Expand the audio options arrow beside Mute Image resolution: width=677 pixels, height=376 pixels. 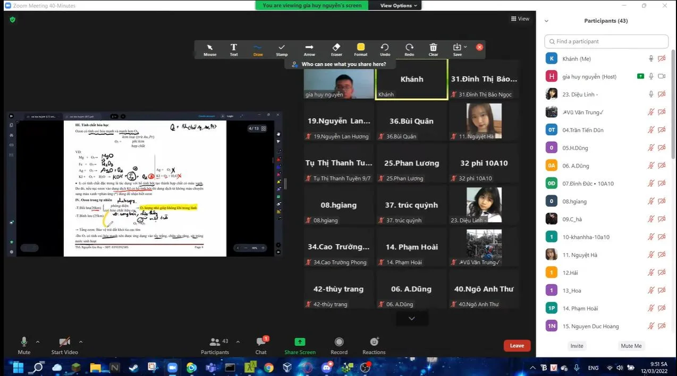point(38,342)
